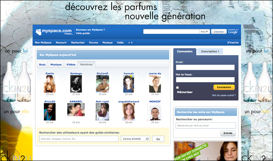Click the Go button
This screenshot has width=273, height=161.
(x=158, y=139)
